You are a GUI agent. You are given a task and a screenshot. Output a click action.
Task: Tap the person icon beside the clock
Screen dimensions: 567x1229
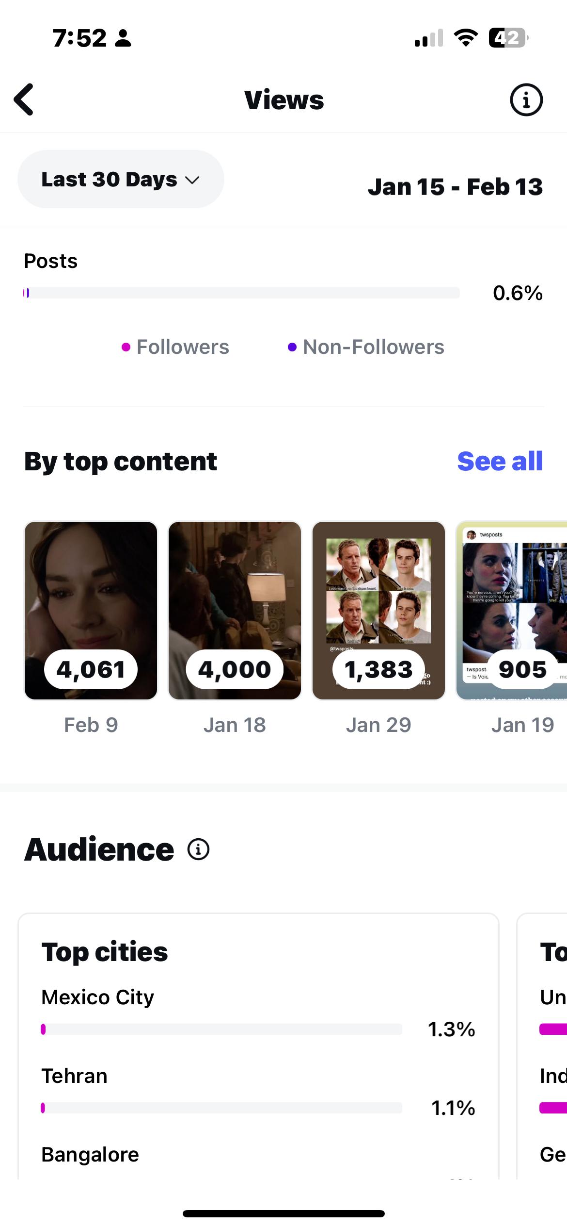pos(123,38)
